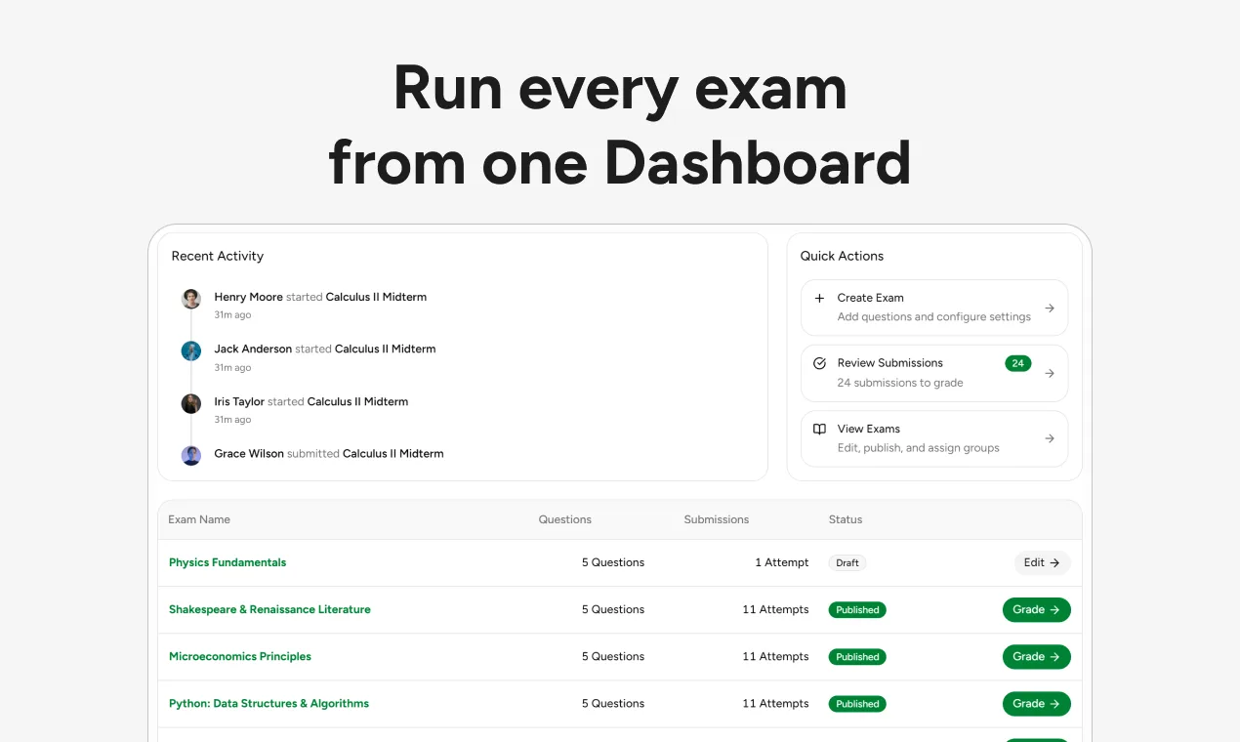Click the checkmark icon beside Review Submissions
This screenshot has width=1240, height=742.
819,363
